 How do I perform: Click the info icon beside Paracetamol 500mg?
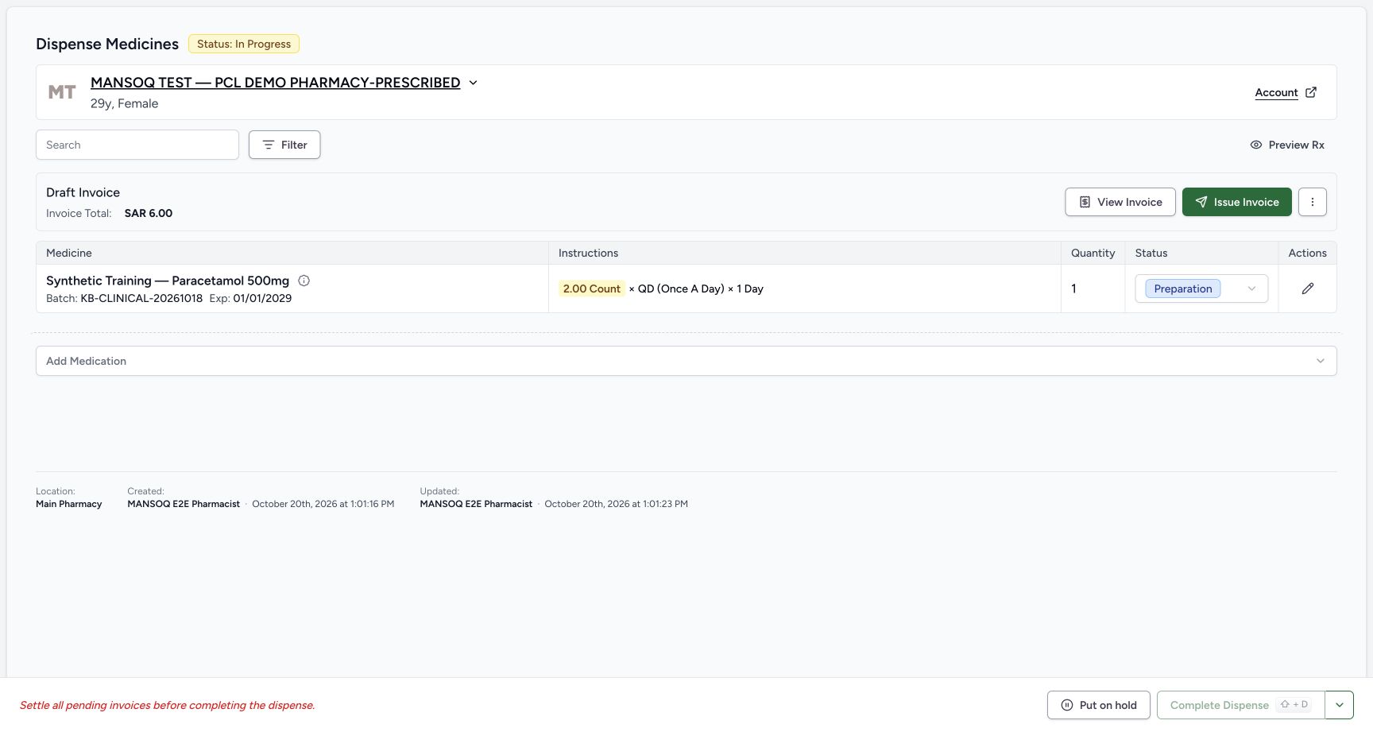(304, 281)
